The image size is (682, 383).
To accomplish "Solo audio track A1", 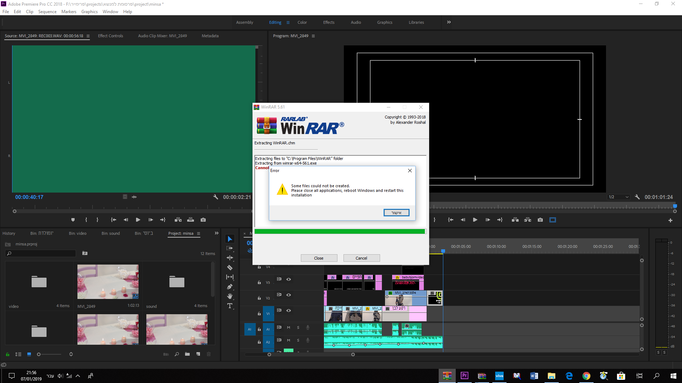I will coord(298,328).
